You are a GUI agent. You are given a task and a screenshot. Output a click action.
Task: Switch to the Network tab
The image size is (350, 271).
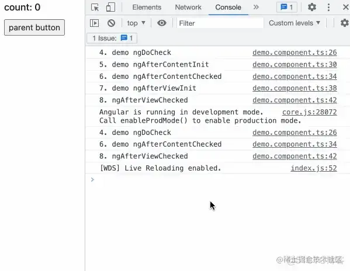coord(188,8)
